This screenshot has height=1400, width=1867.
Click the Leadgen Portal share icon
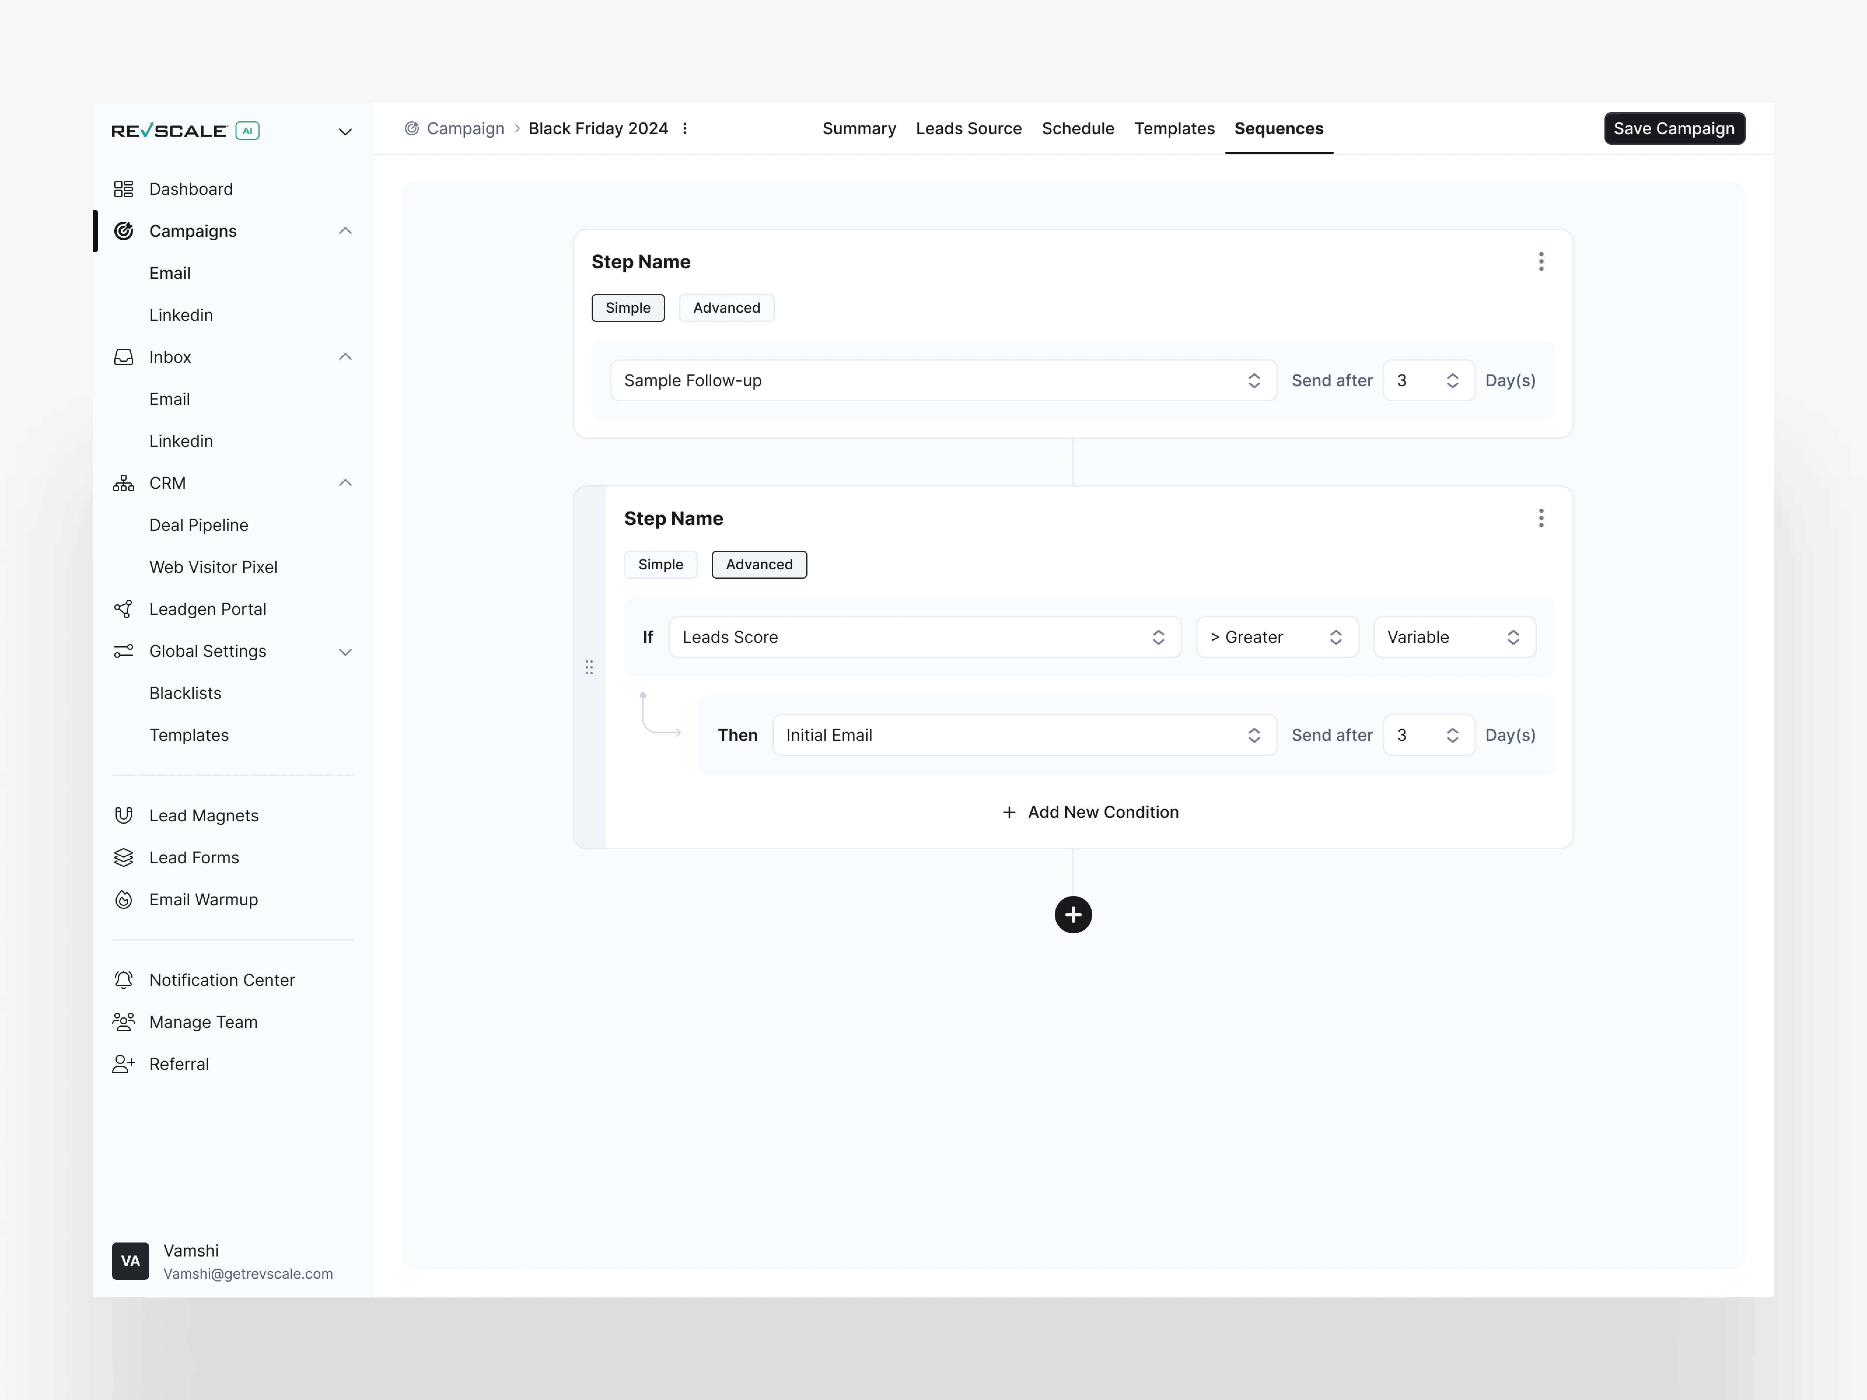click(124, 609)
